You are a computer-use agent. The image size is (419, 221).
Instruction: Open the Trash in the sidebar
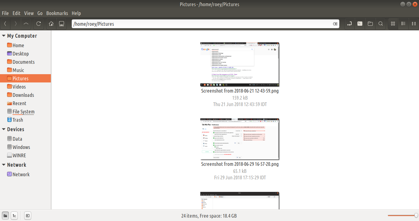pos(25,120)
